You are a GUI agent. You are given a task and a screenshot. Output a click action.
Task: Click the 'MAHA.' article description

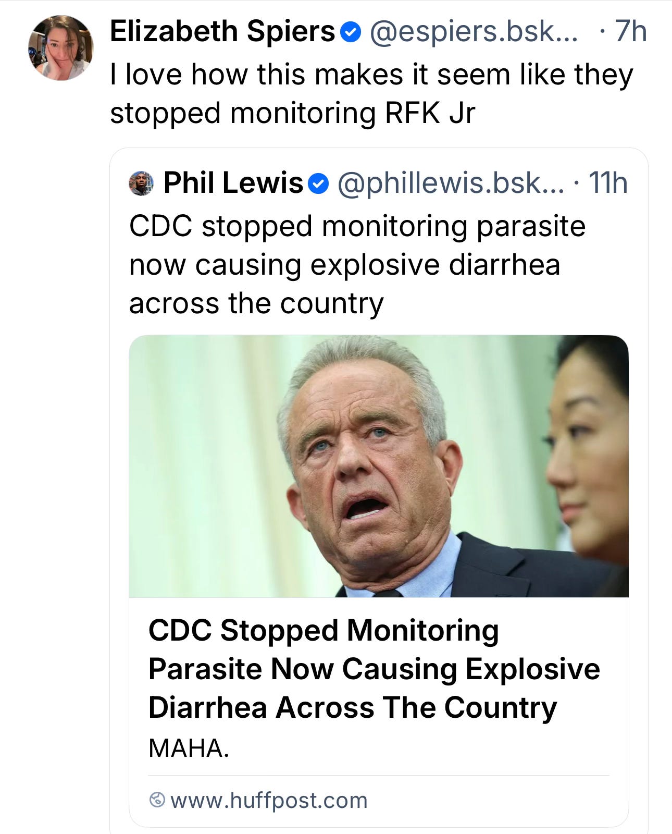click(x=189, y=749)
